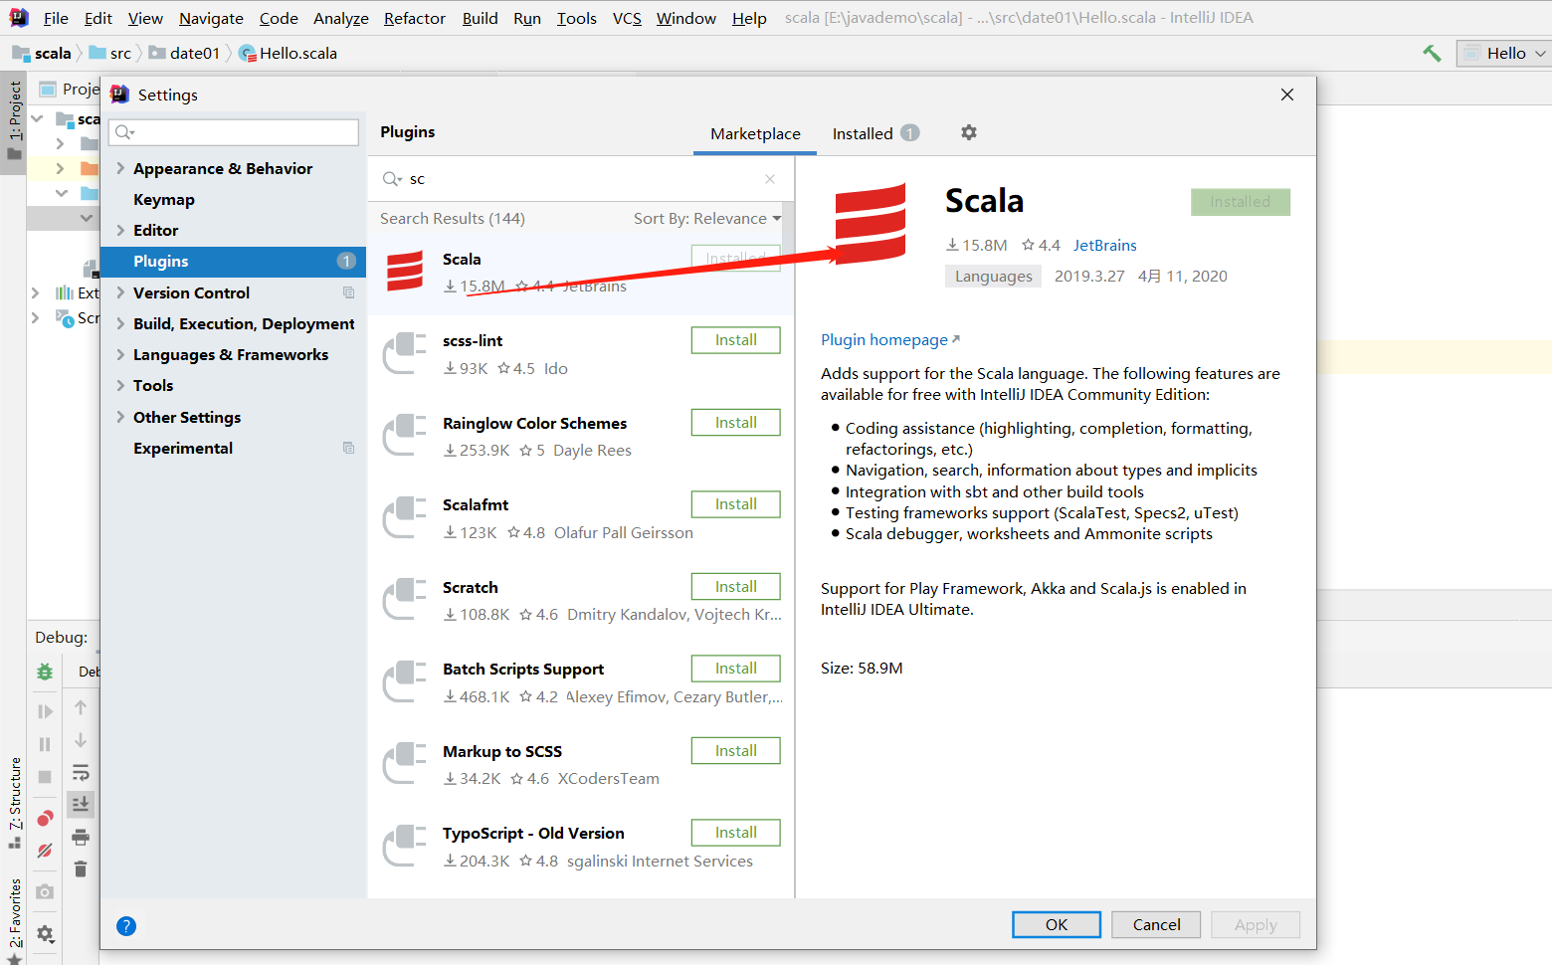This screenshot has height=965, width=1552.
Task: Open the 1: Project tool window tab
Action: point(14,121)
